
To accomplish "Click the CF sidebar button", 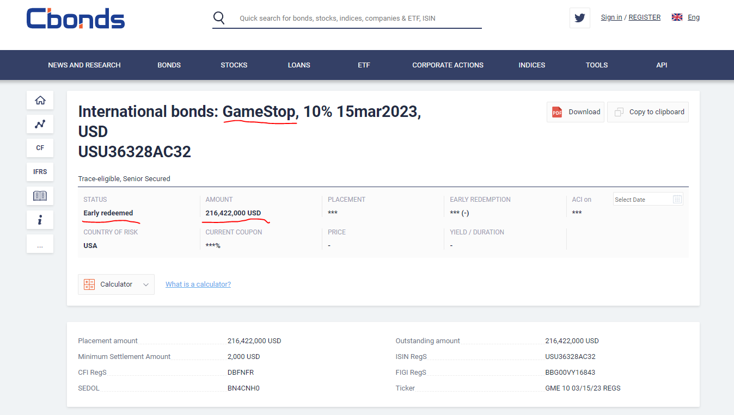I will [40, 148].
